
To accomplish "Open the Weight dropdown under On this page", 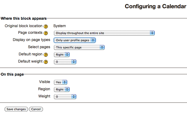I will click(65, 97).
